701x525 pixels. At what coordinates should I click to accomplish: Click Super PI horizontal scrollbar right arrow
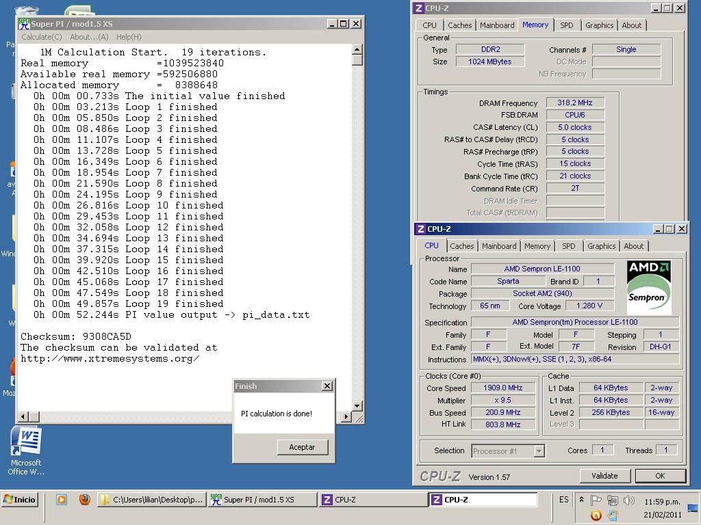(346, 416)
